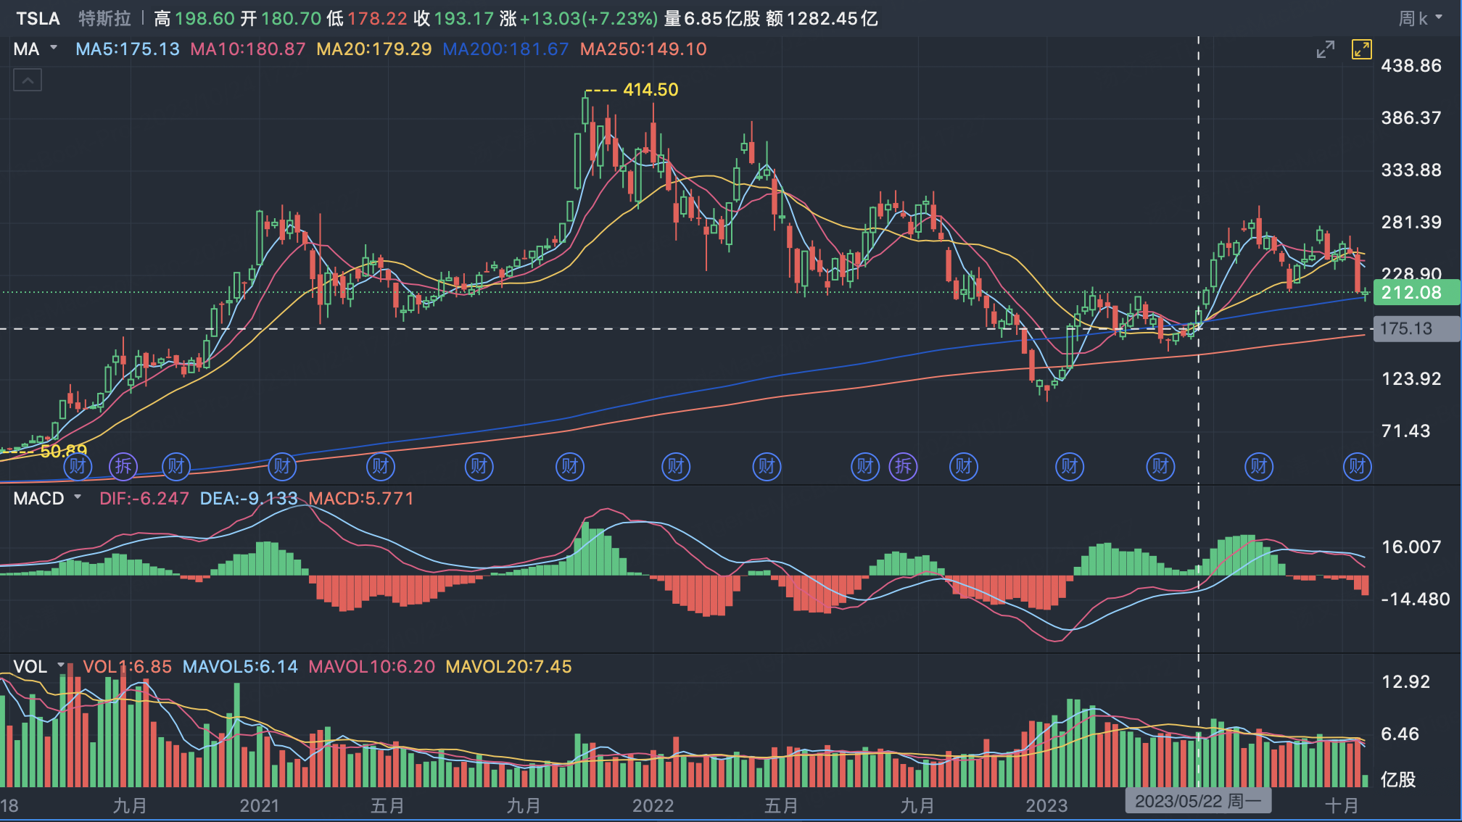Click the first purple 拆 stock split marker
1462x822 pixels.
tap(123, 466)
